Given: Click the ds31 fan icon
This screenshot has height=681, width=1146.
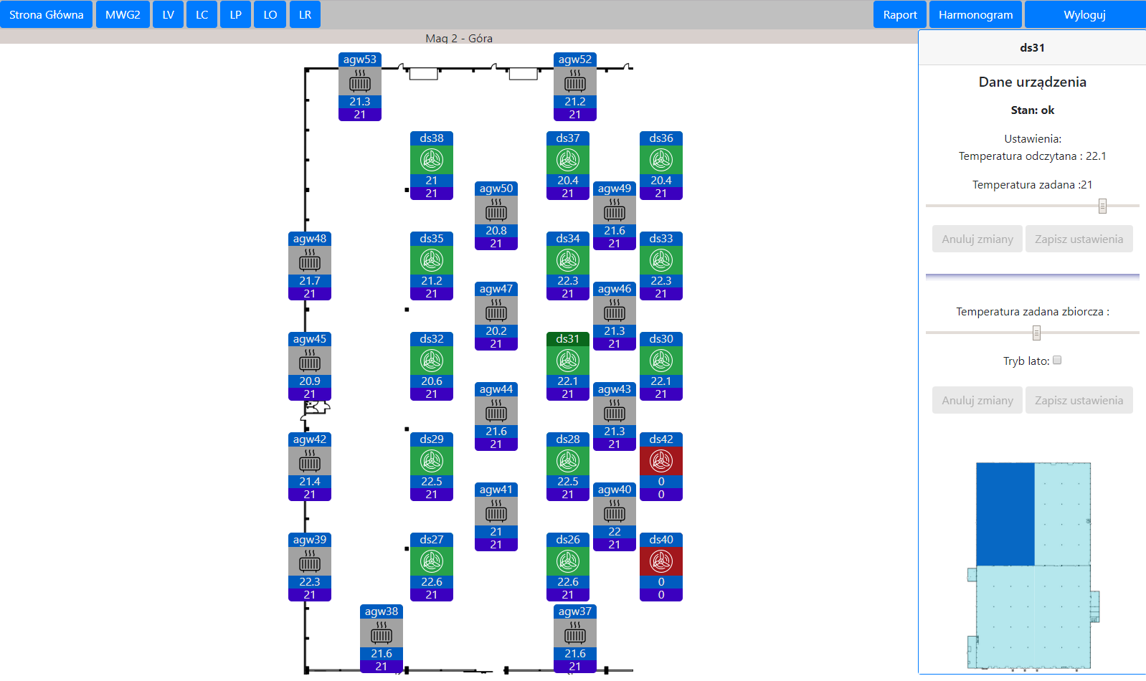Looking at the screenshot, I should click(567, 361).
